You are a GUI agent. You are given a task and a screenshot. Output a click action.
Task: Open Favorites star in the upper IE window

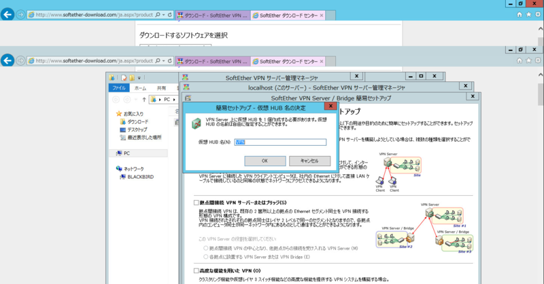528,14
